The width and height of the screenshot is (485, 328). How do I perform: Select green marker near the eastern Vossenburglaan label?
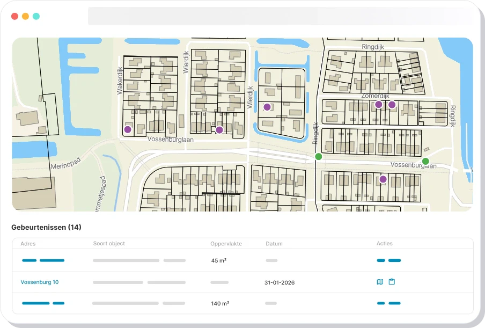pyautogui.click(x=425, y=161)
